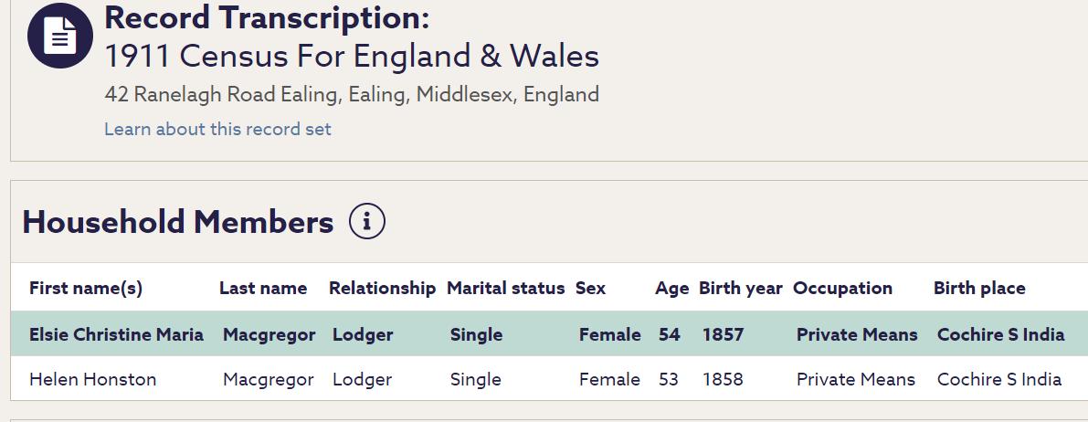Click the 1911 Census For England & Wales title
This screenshot has height=422, width=1088.
352,57
